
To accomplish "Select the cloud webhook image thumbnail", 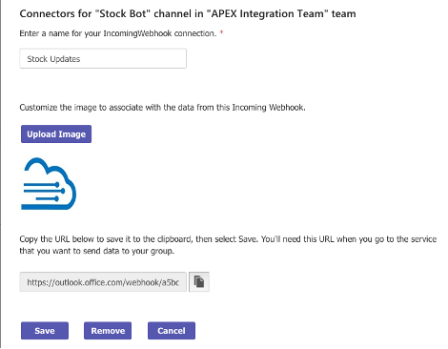I will [x=49, y=183].
